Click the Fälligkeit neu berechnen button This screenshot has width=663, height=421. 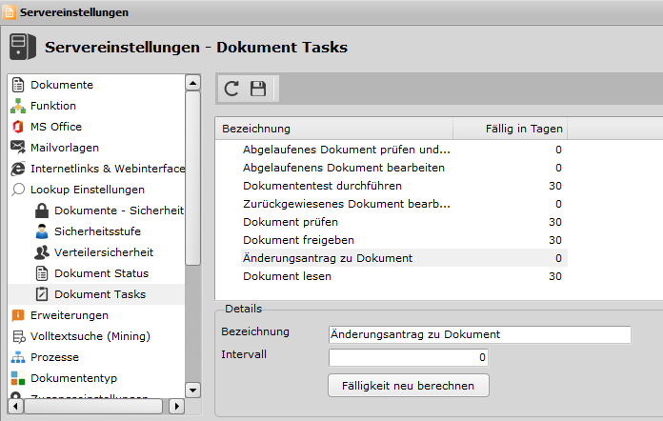tap(409, 386)
